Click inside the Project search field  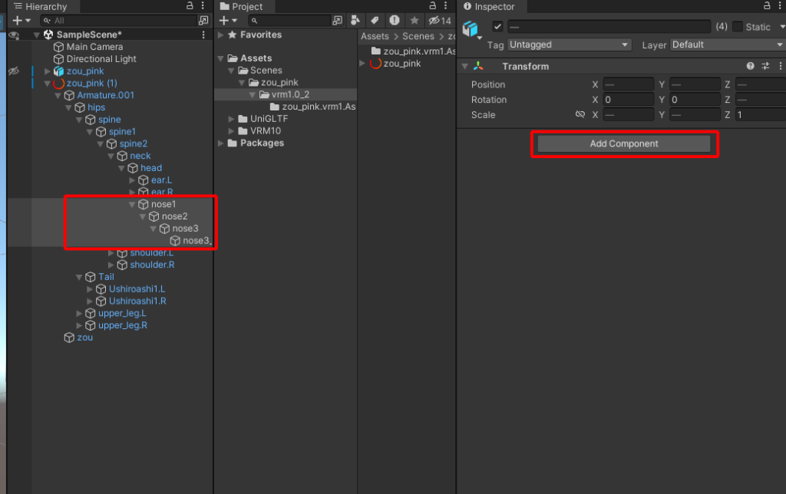[292, 20]
